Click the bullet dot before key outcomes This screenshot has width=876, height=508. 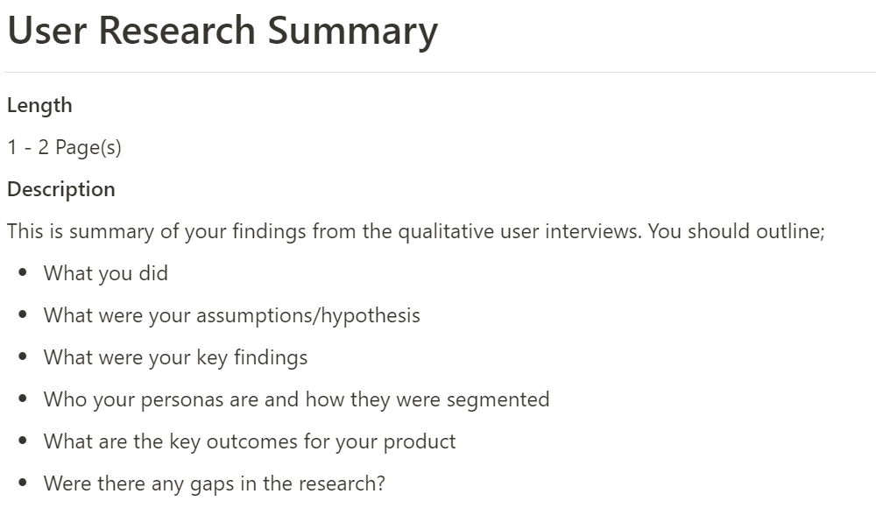(x=23, y=441)
